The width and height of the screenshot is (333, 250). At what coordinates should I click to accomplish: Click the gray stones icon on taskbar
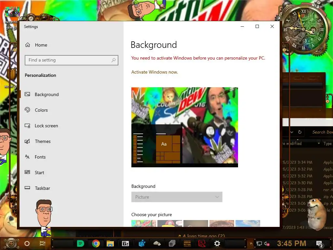[157, 243]
